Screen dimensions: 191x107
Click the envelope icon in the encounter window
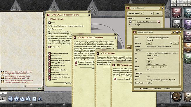point(129,48)
